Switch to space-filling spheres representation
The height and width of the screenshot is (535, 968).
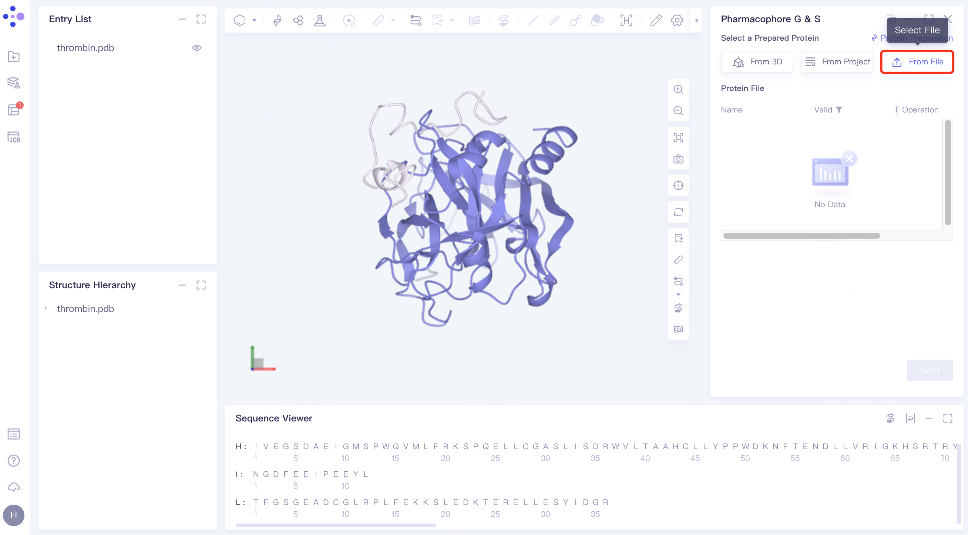(x=597, y=20)
